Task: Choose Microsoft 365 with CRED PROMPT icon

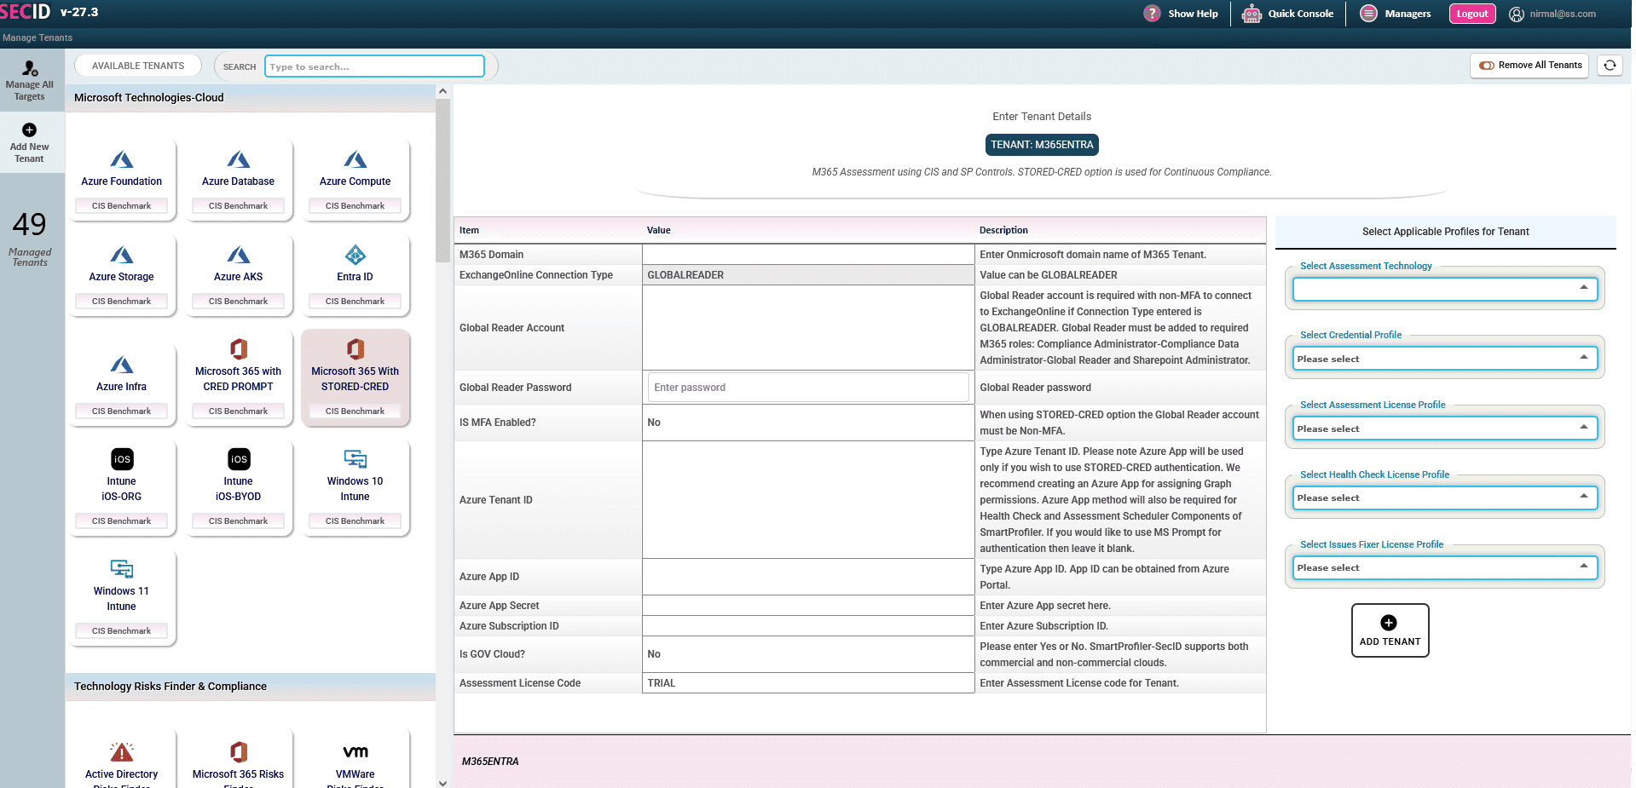Action: click(239, 348)
